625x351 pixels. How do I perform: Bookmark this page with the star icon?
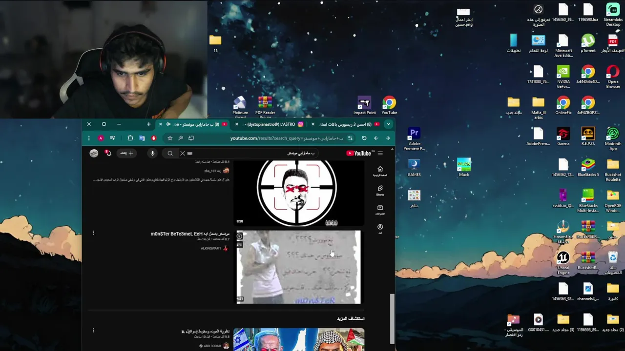[x=170, y=138]
